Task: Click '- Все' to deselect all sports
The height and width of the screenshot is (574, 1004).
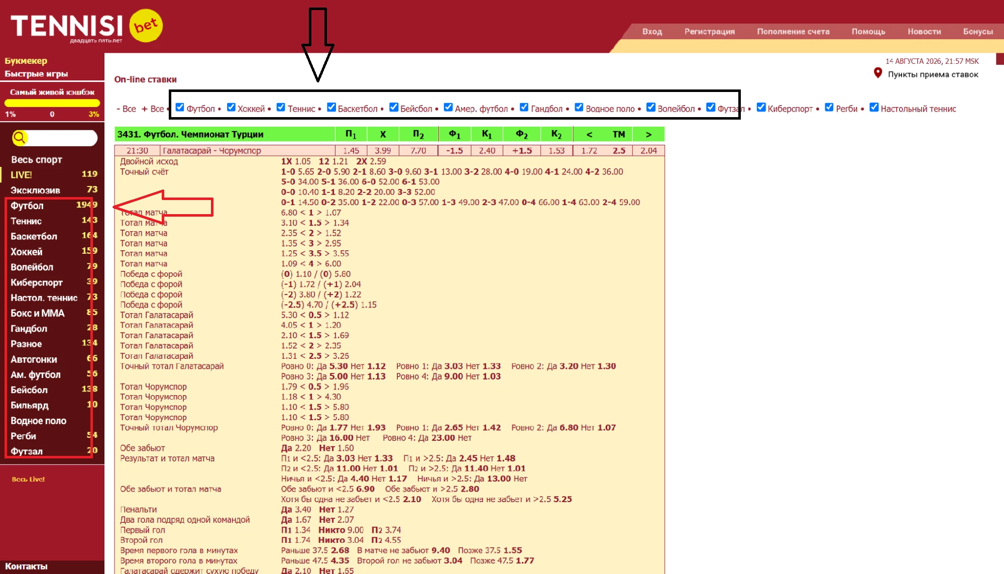Action: pyautogui.click(x=126, y=109)
